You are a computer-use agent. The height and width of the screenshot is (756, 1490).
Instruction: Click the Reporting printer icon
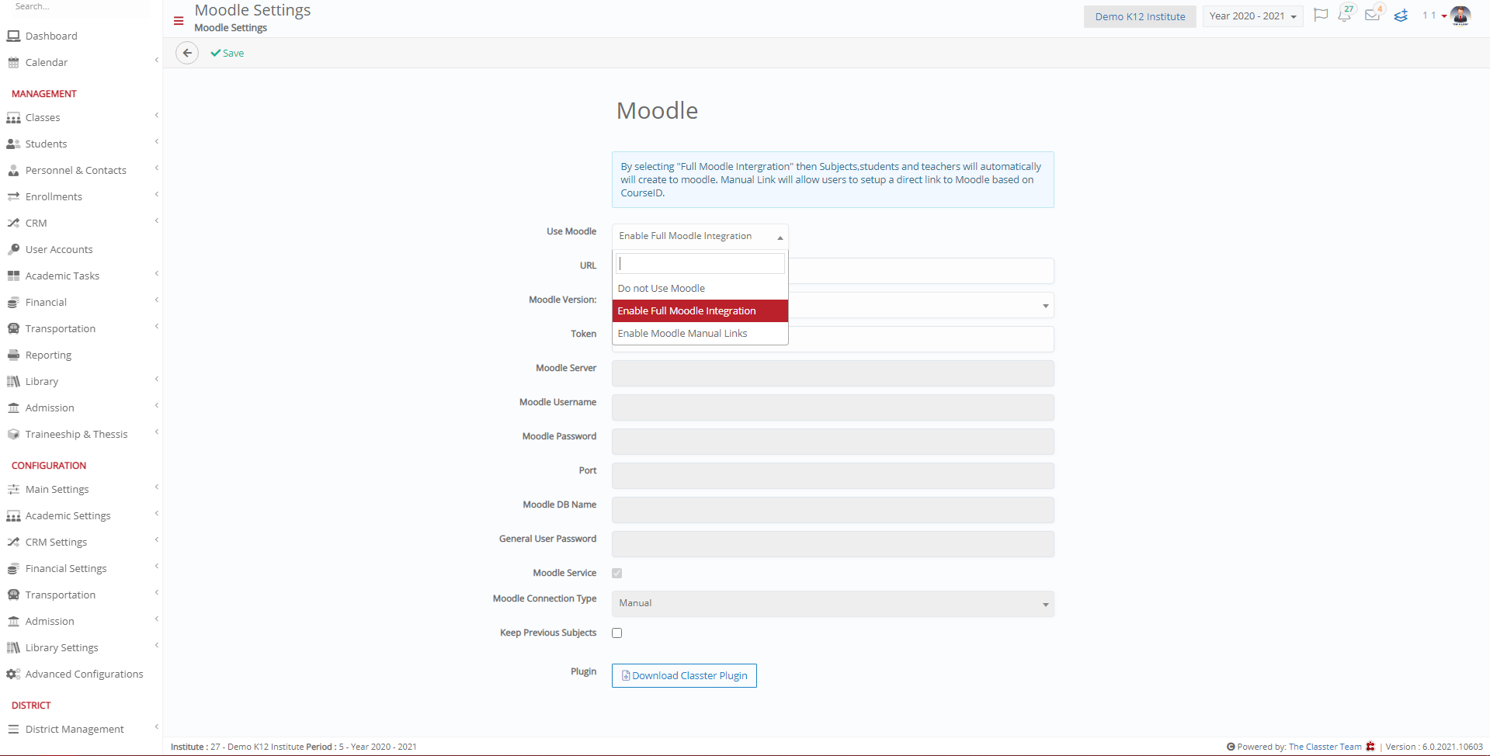(x=13, y=355)
